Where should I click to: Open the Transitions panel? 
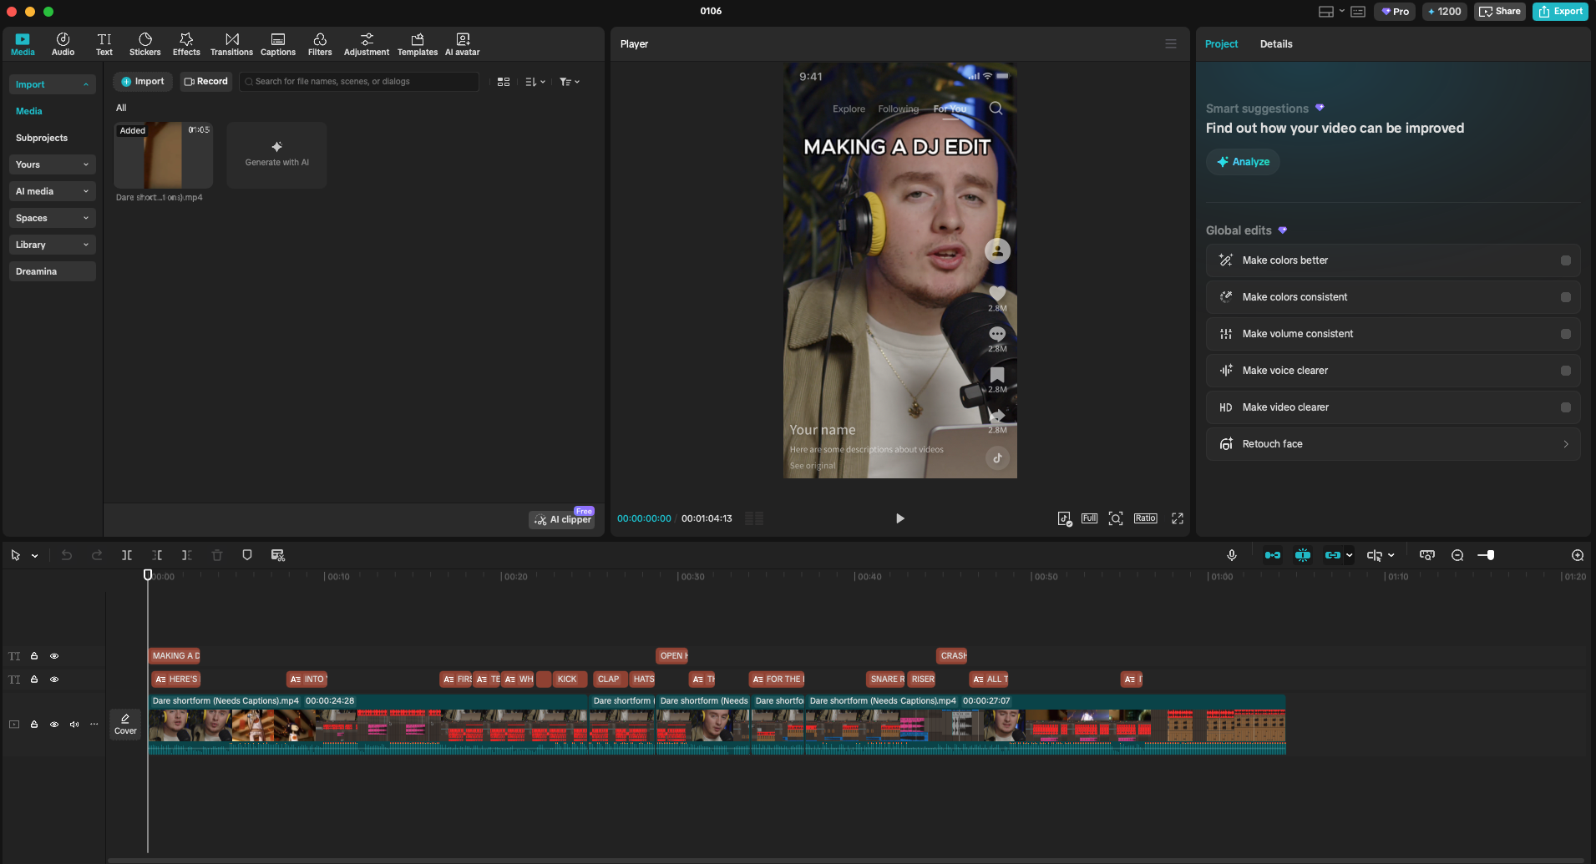point(231,44)
